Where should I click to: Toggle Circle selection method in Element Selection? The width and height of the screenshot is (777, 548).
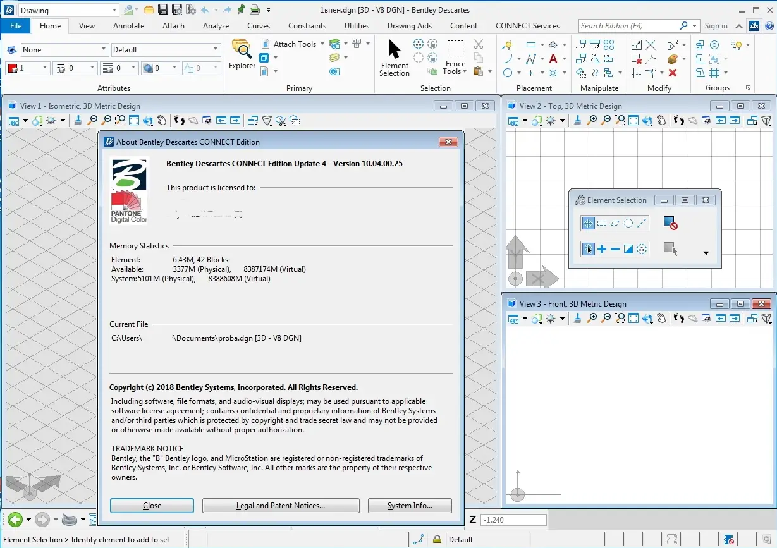628,223
